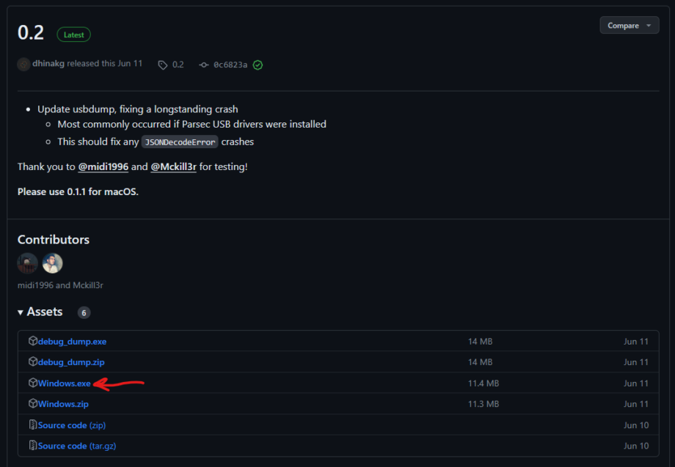The image size is (675, 467).
Task: Download Windows.exe asset
Action: [64, 383]
